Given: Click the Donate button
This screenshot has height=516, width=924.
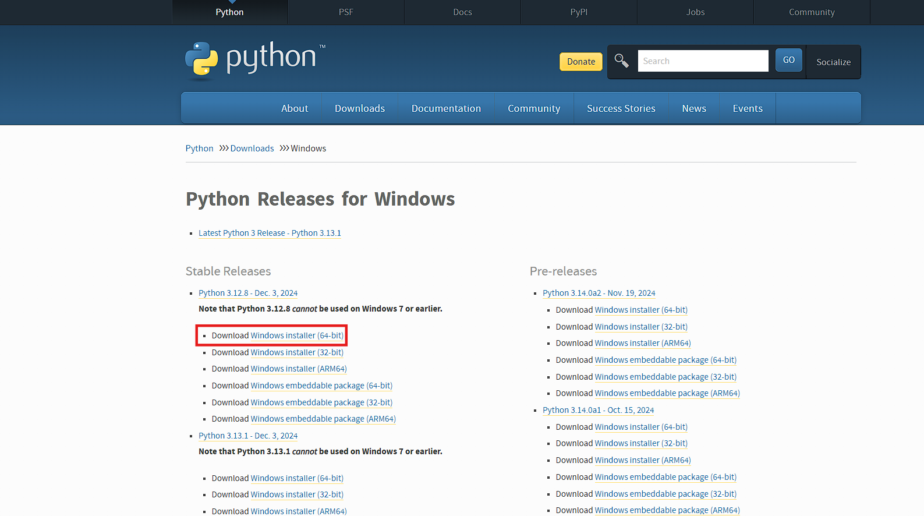Looking at the screenshot, I should pyautogui.click(x=581, y=62).
